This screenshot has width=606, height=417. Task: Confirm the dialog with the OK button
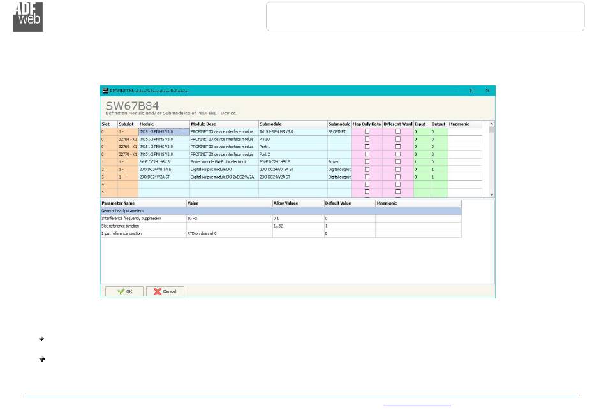coord(124,291)
